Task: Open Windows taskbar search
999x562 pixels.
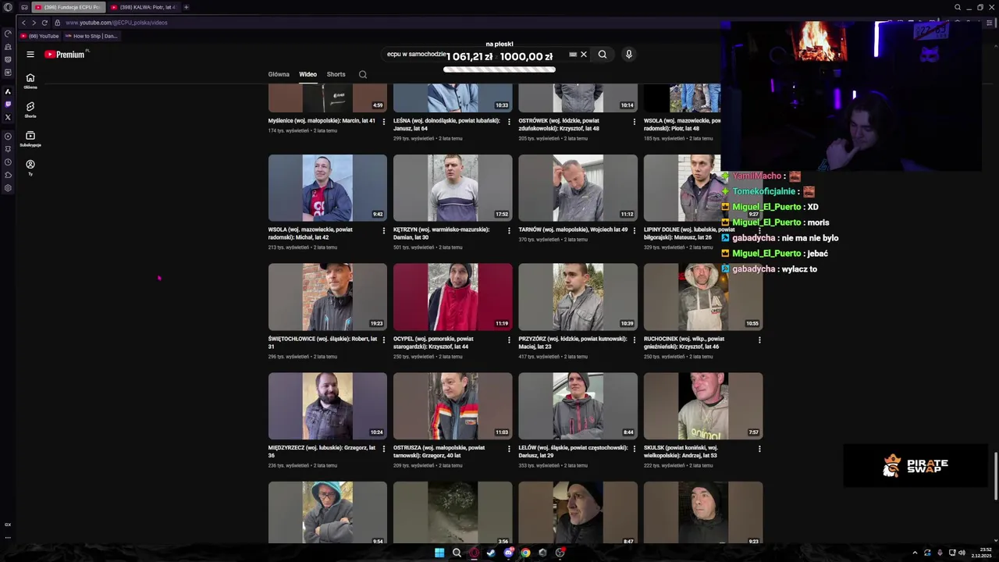Action: pos(457,553)
